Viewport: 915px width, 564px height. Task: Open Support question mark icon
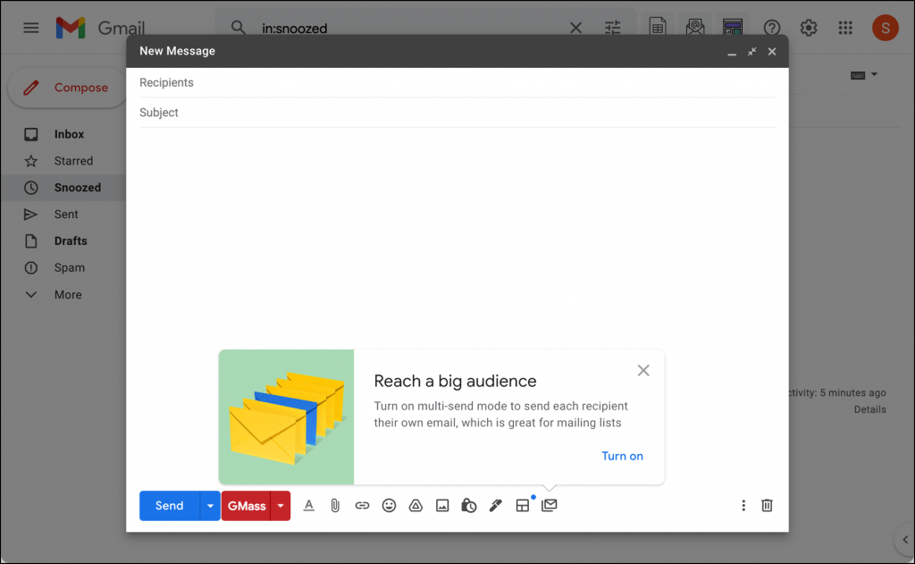pyautogui.click(x=771, y=28)
